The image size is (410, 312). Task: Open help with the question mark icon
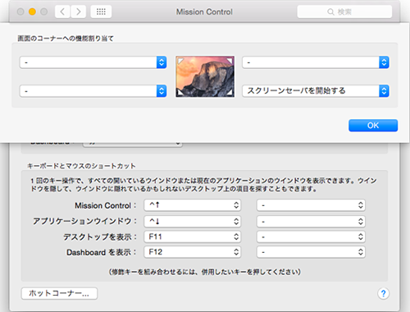click(x=384, y=294)
